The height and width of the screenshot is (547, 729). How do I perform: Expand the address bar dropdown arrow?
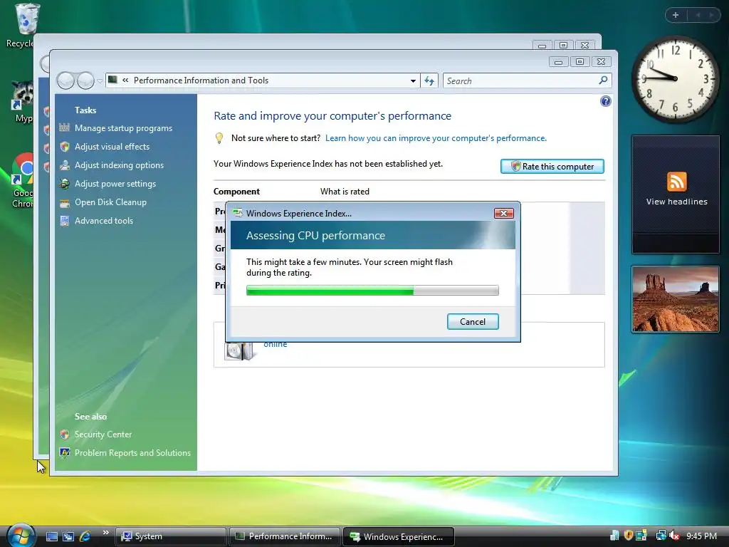(x=413, y=81)
